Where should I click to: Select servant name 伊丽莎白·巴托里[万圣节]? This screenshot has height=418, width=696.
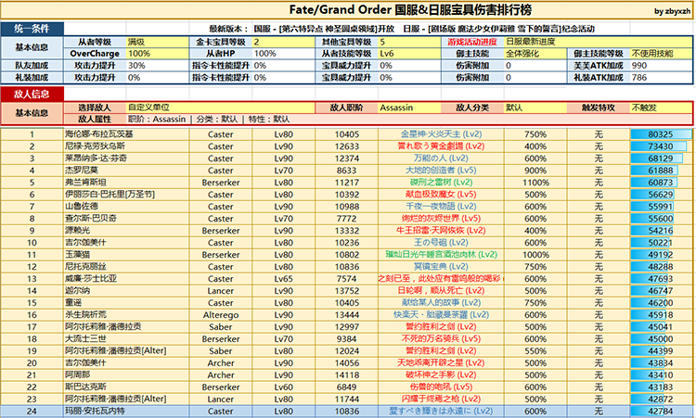pyautogui.click(x=110, y=194)
